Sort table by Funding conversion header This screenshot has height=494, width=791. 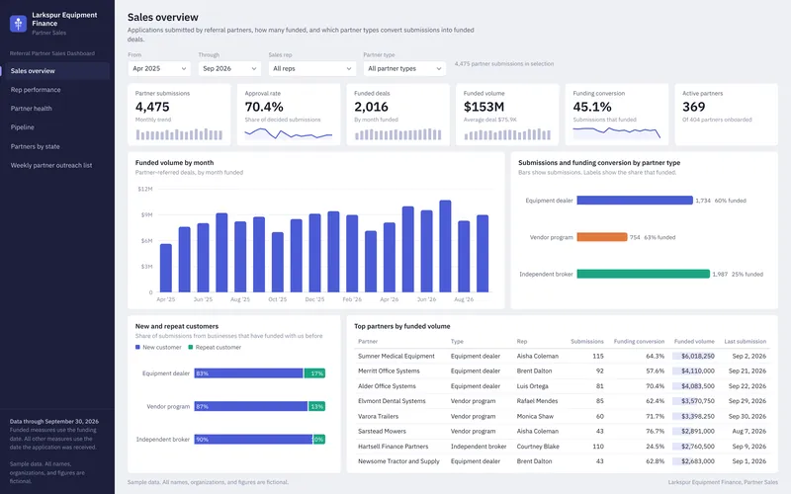coord(639,342)
